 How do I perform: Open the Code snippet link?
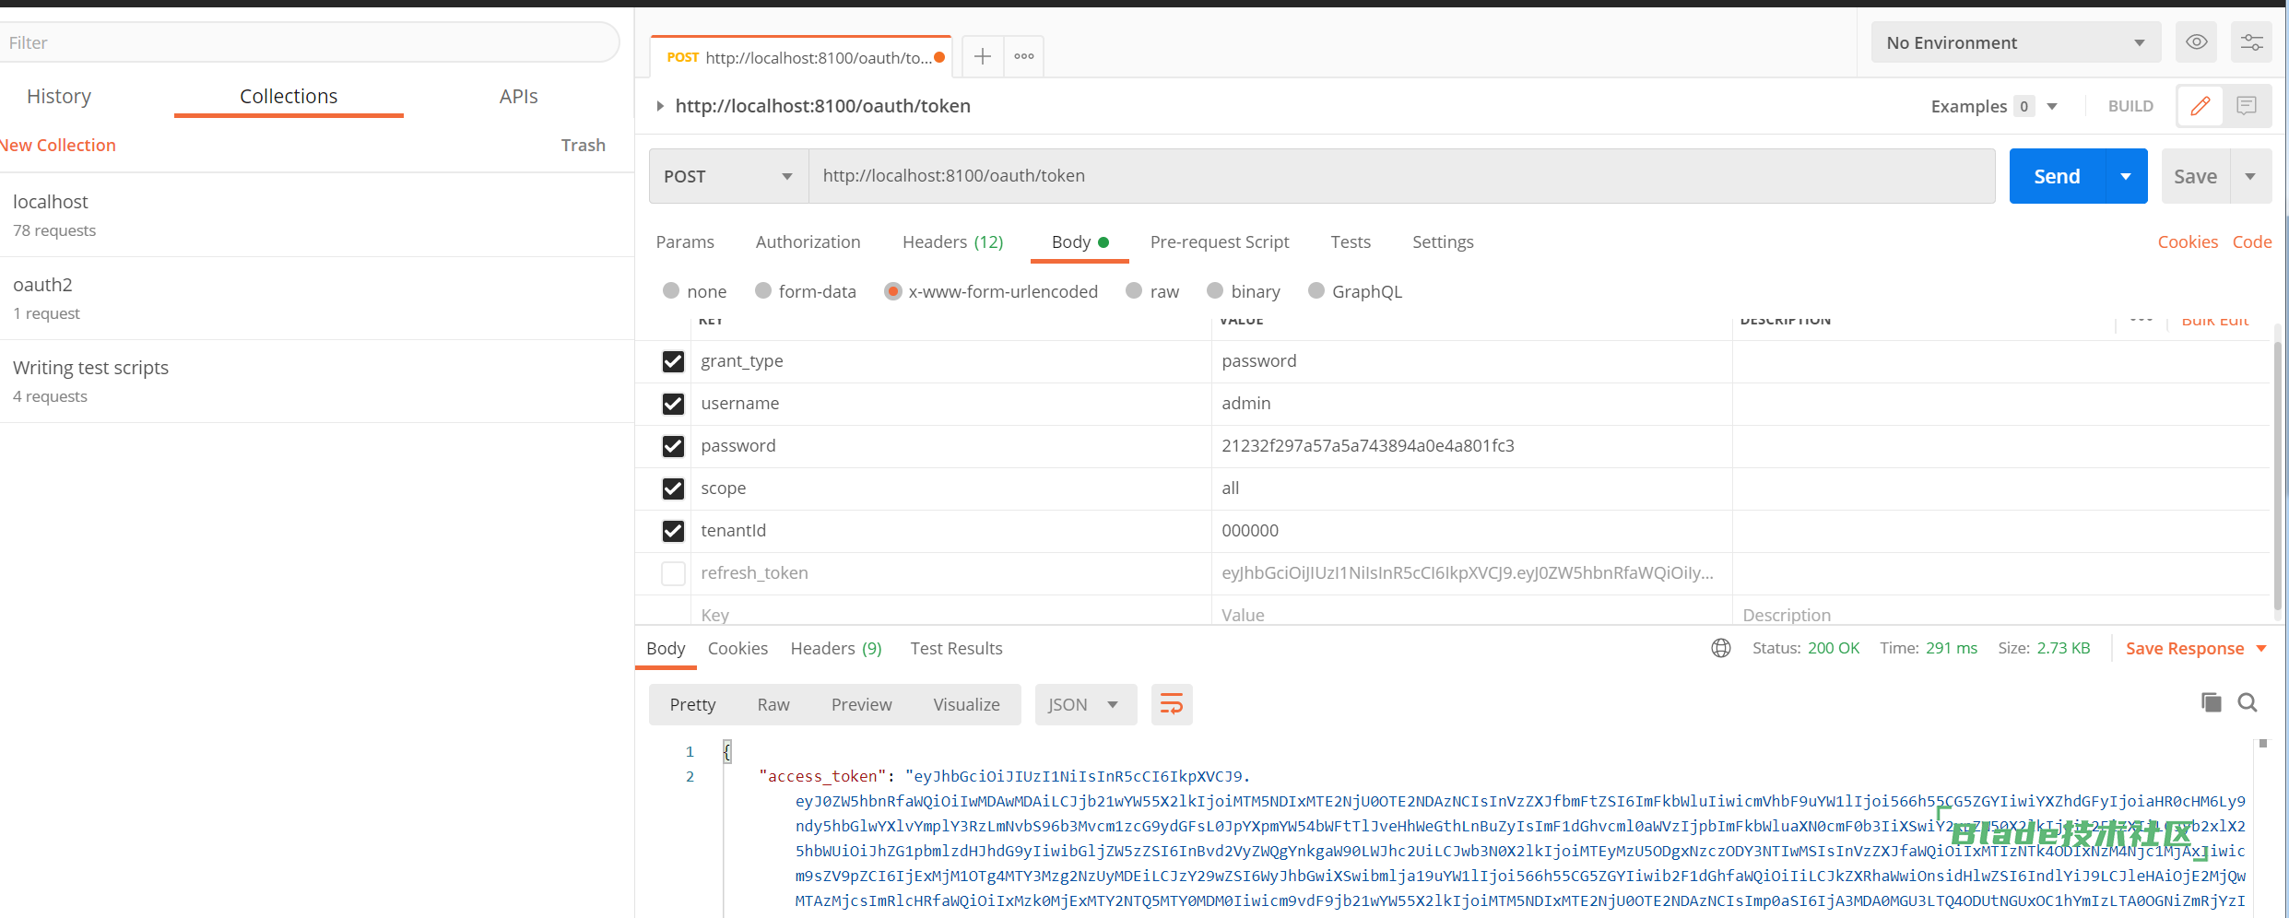[2251, 241]
